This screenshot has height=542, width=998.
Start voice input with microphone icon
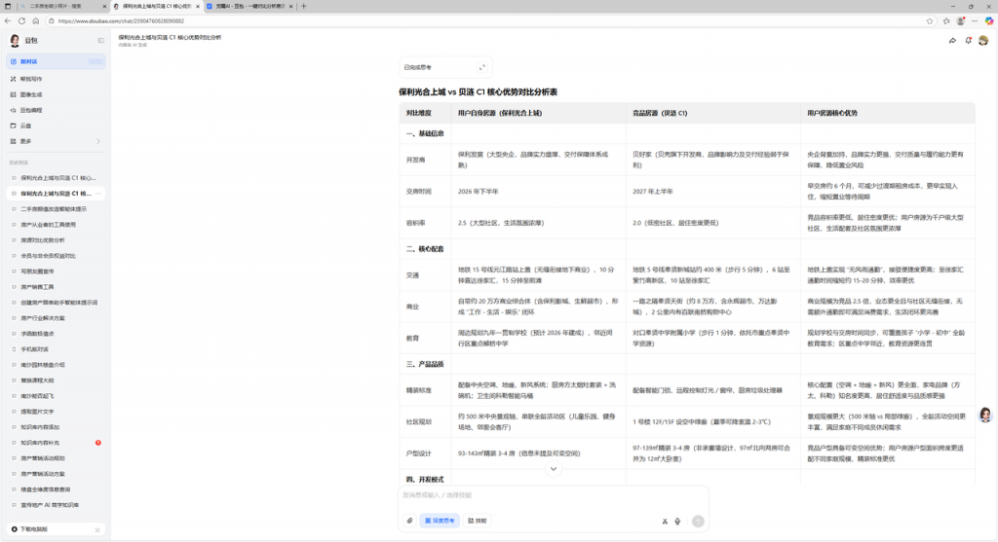coord(677,521)
